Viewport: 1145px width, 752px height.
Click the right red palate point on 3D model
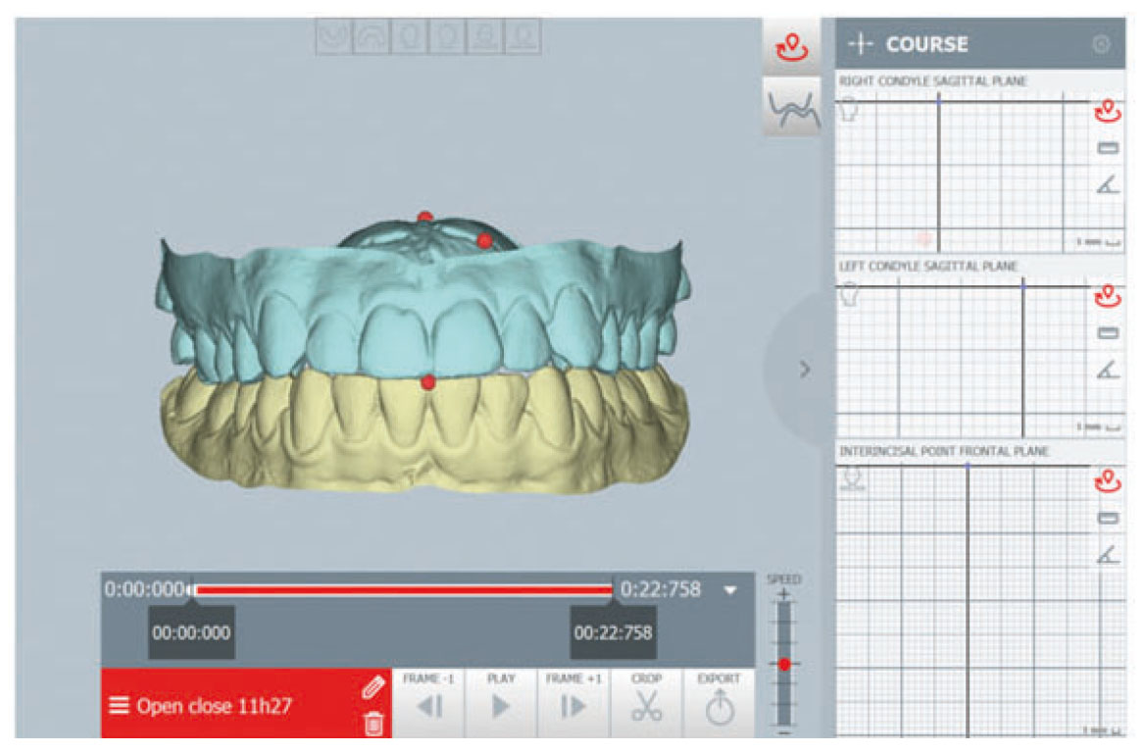484,240
